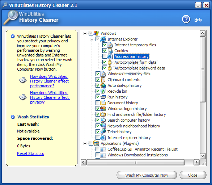Select the Telnet history label
Viewport: 212px width, 185px height.
coord(119,132)
